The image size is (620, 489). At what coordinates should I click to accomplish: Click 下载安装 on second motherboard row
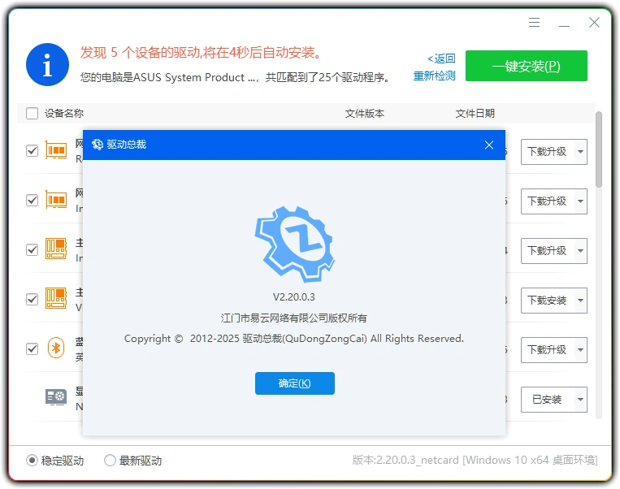coord(548,301)
